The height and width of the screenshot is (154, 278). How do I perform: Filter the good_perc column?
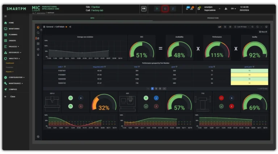point(253,67)
